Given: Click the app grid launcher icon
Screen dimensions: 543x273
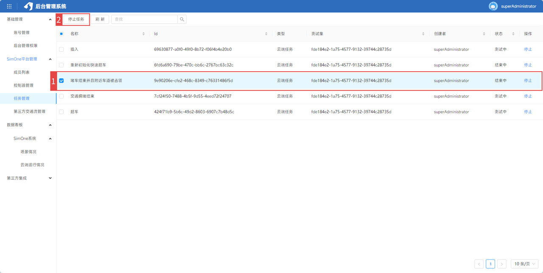Looking at the screenshot, I should point(9,6).
